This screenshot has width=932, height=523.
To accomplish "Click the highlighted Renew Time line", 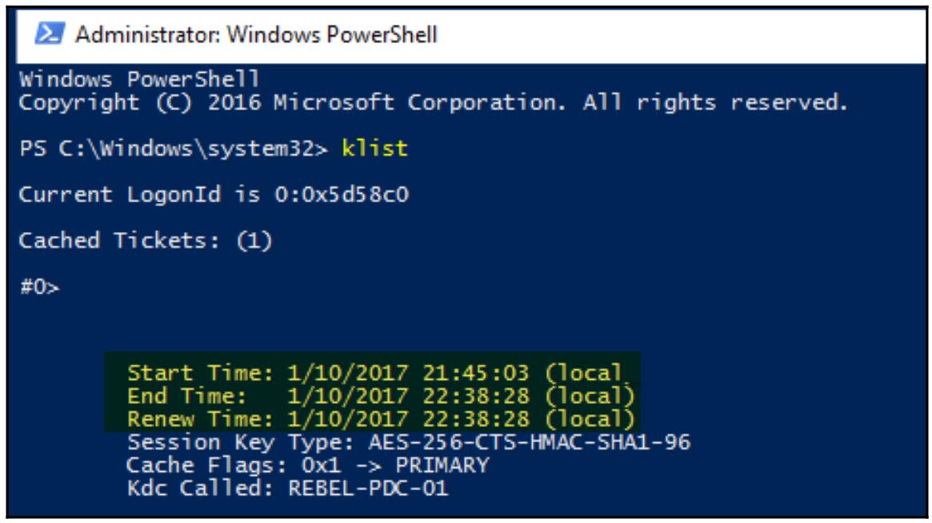I will tap(381, 419).
